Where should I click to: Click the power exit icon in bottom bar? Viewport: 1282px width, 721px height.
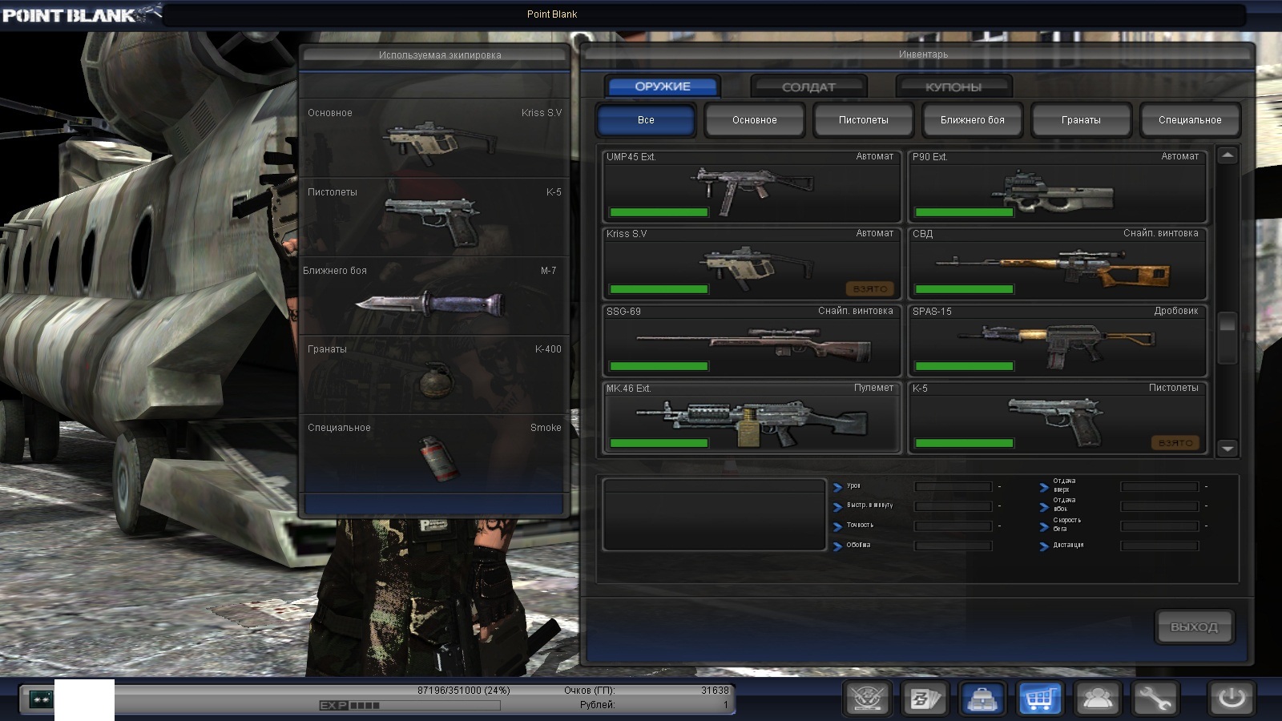point(1232,699)
